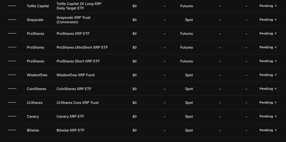
Task: Click the status dot for ProShares UltraShort XRP ETF
Action: (x=276, y=47)
